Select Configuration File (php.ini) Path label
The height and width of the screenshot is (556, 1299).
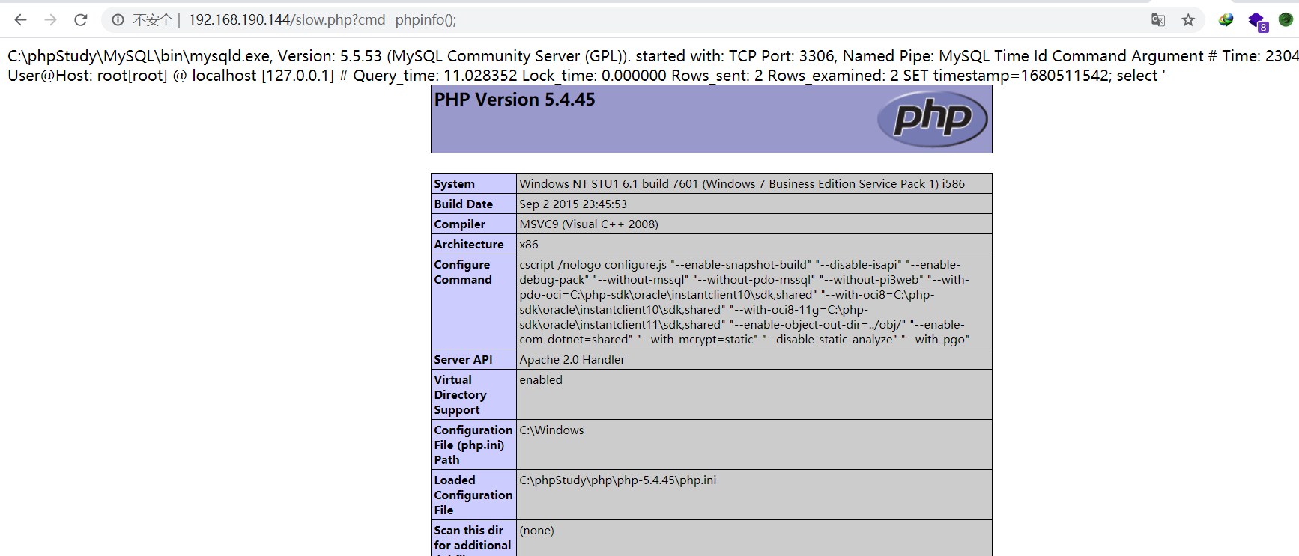[473, 445]
